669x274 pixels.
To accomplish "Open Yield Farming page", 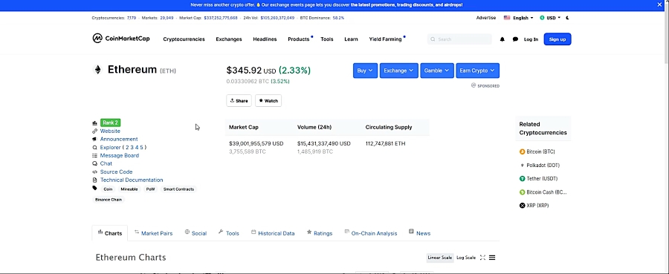I will (385, 39).
